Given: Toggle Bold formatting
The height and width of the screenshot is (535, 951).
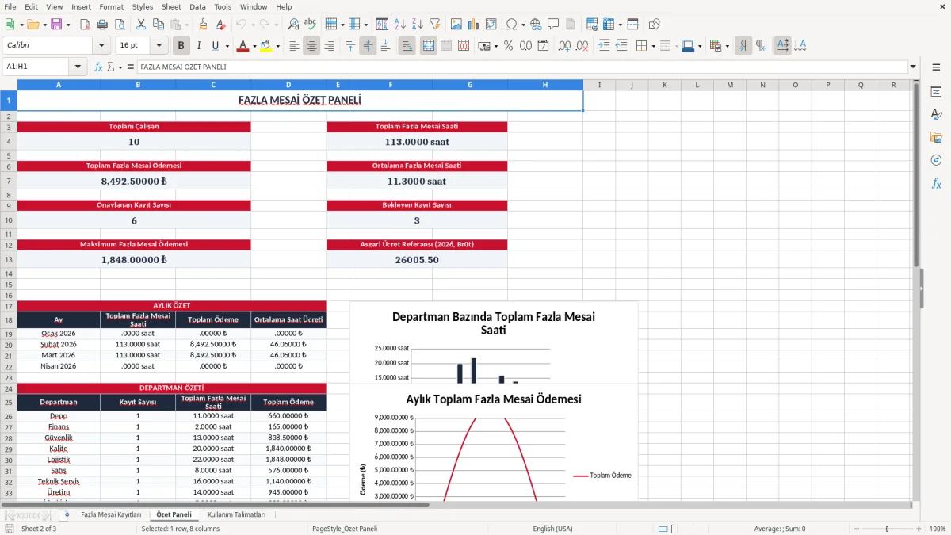Looking at the screenshot, I should pyautogui.click(x=181, y=46).
